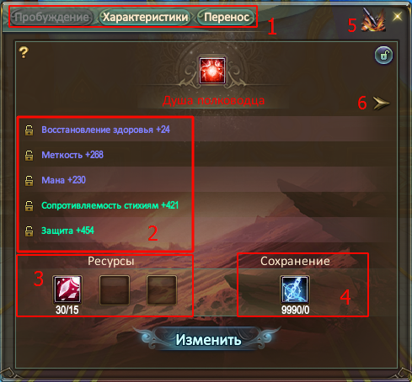Click the yellow question mark help icon
This screenshot has width=412, height=382.
point(24,52)
